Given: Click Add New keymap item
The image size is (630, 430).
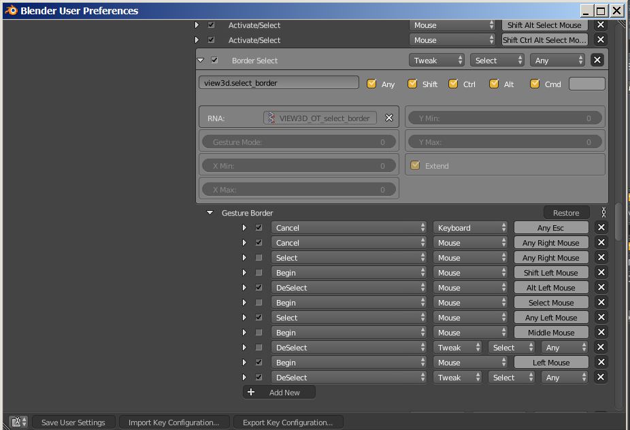Looking at the screenshot, I should point(279,392).
